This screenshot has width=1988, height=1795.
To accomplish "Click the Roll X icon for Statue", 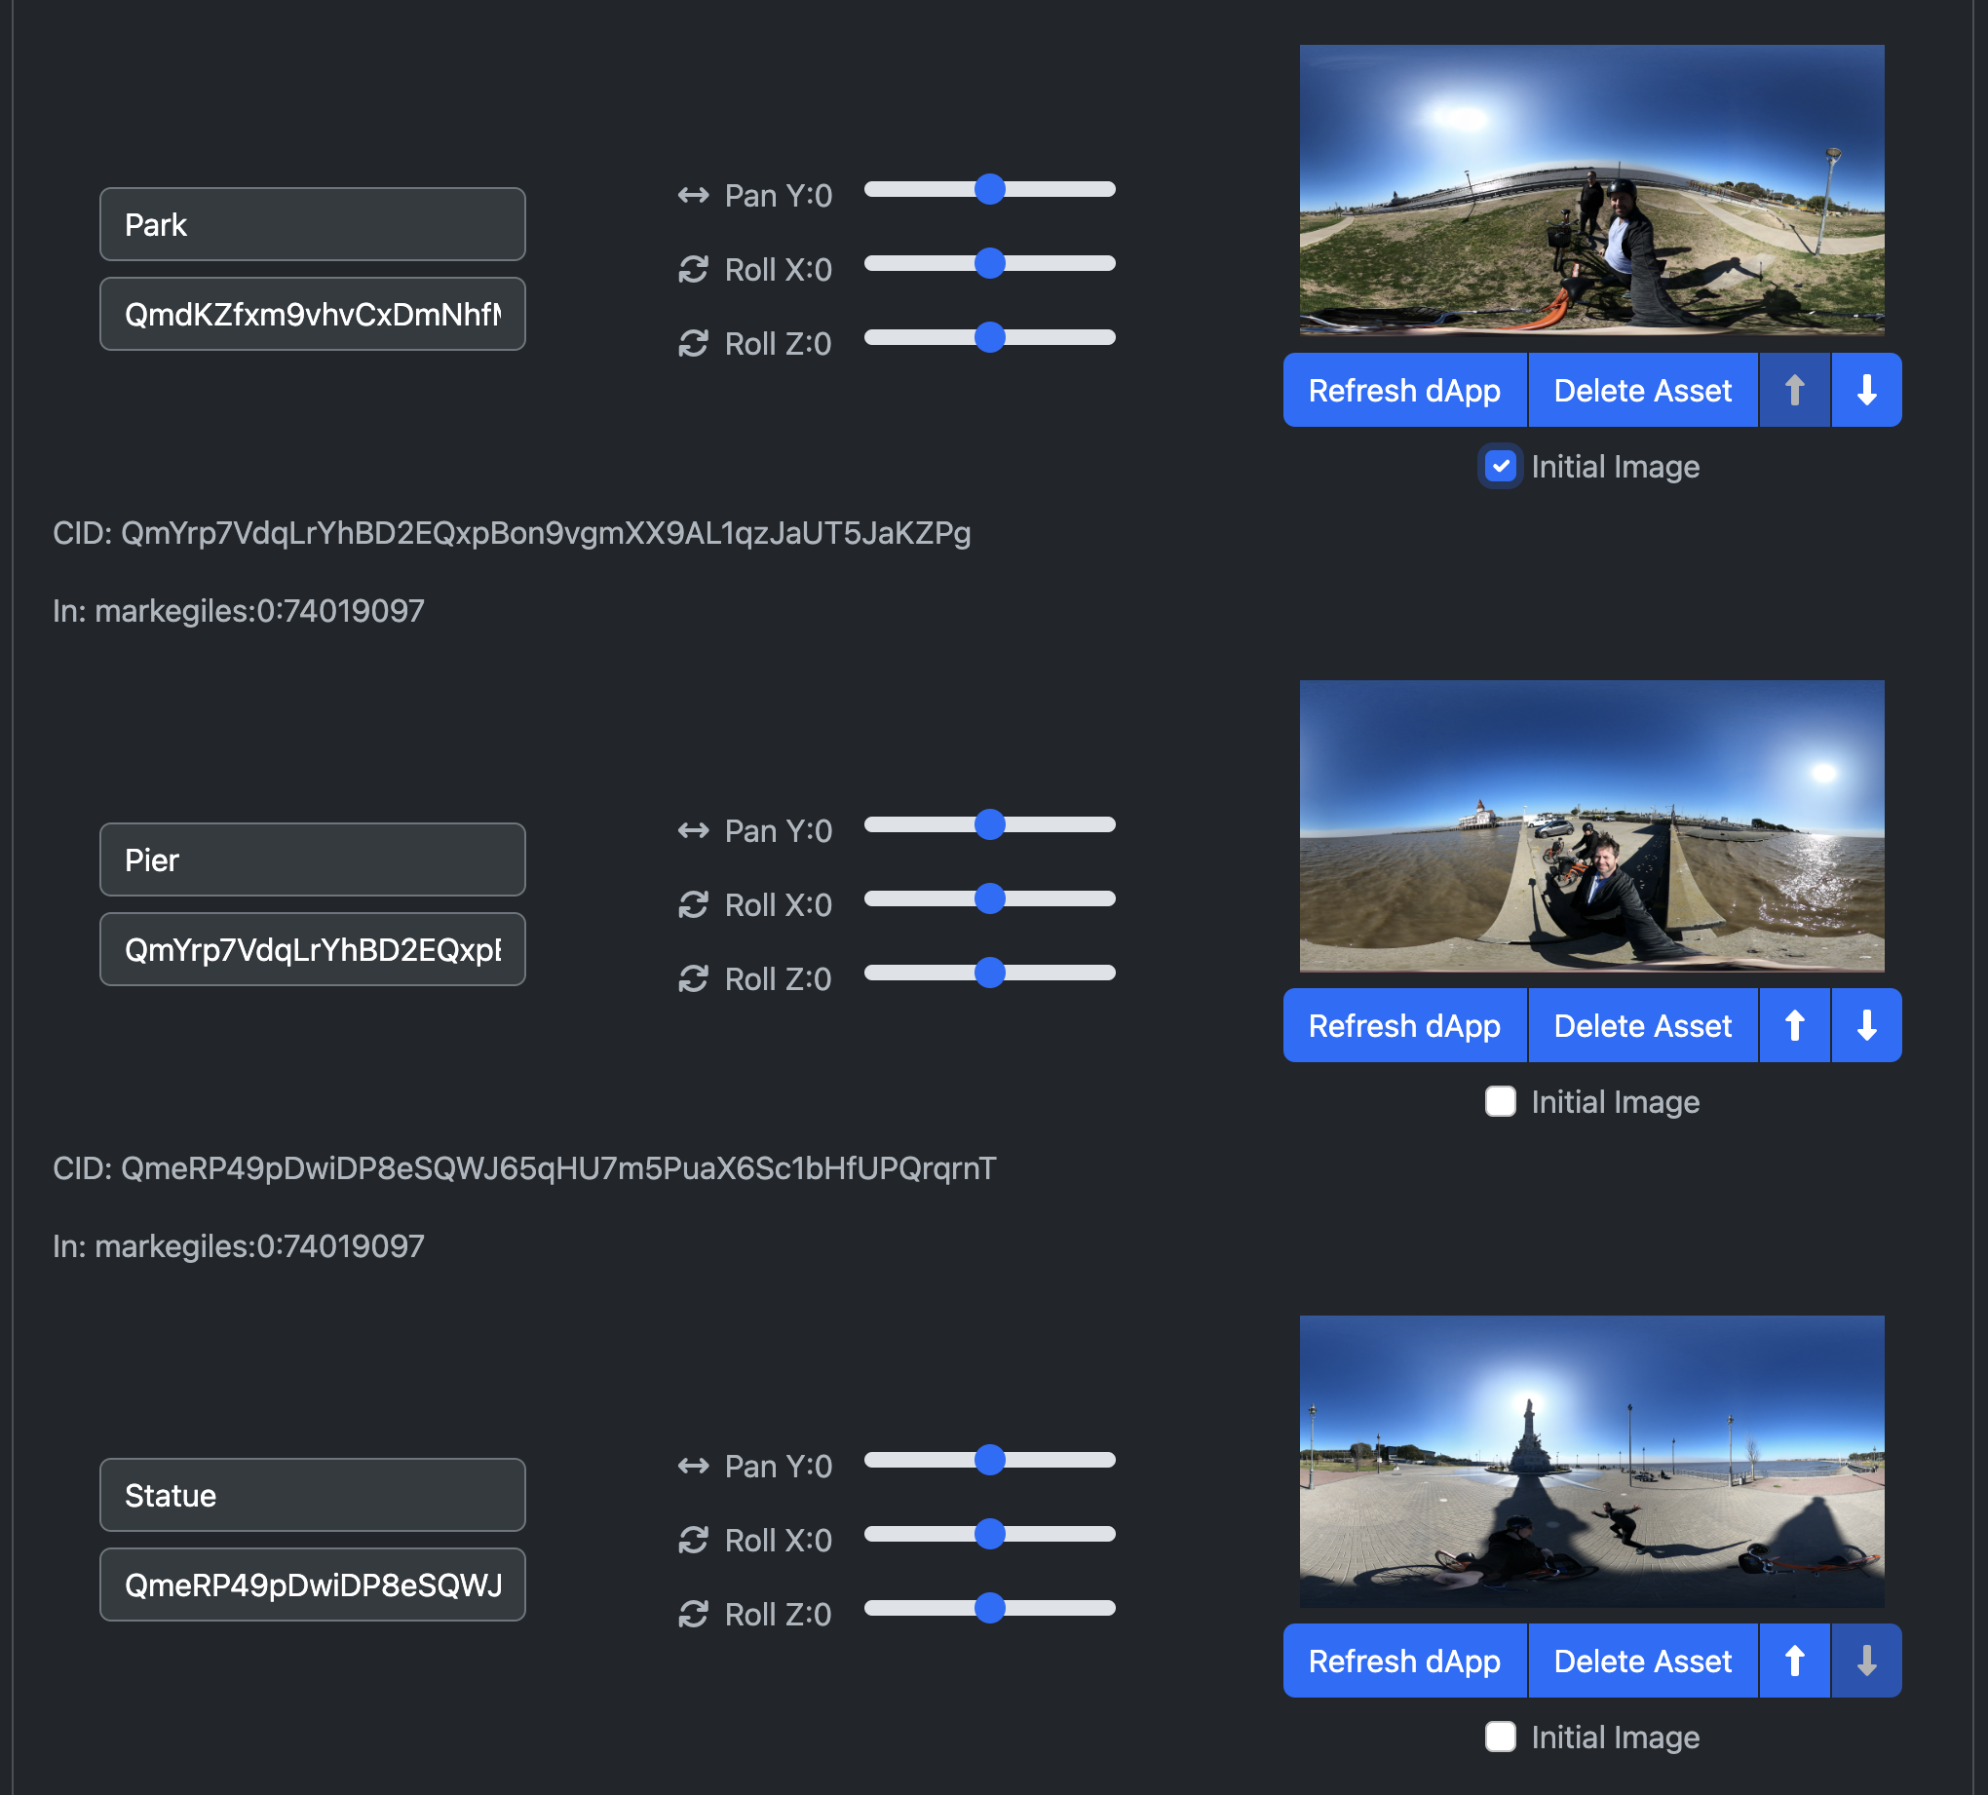I will click(x=693, y=1540).
